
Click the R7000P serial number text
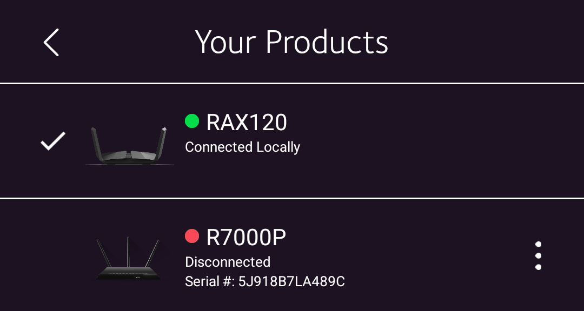(x=291, y=281)
